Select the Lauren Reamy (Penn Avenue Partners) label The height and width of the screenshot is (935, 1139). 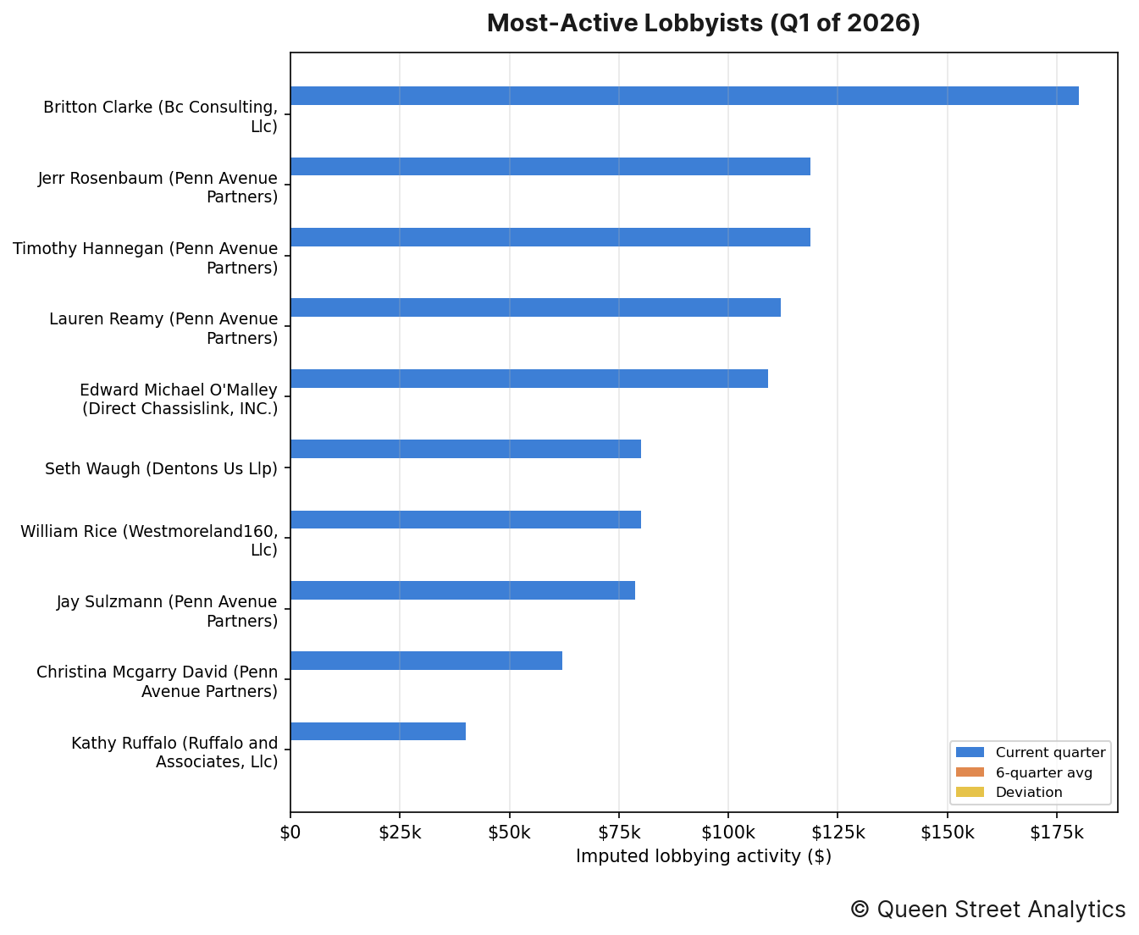(163, 329)
